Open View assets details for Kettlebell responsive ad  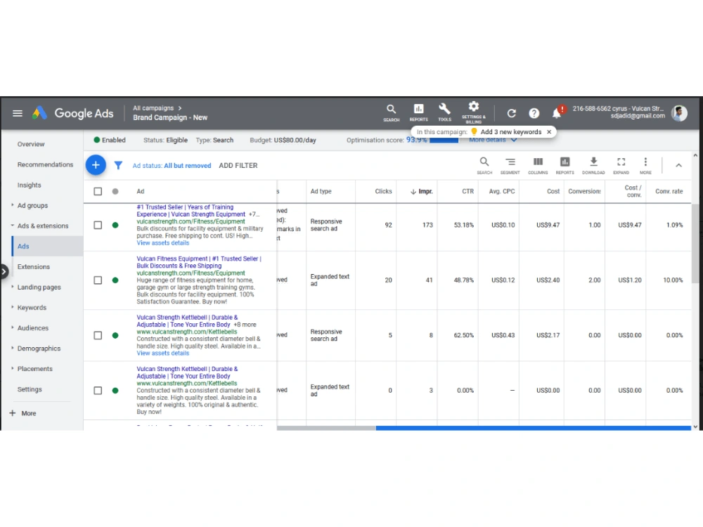pos(163,353)
